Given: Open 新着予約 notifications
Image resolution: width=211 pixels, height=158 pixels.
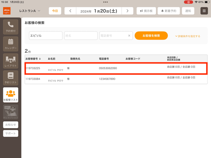Looking at the screenshot, I should (x=169, y=11).
